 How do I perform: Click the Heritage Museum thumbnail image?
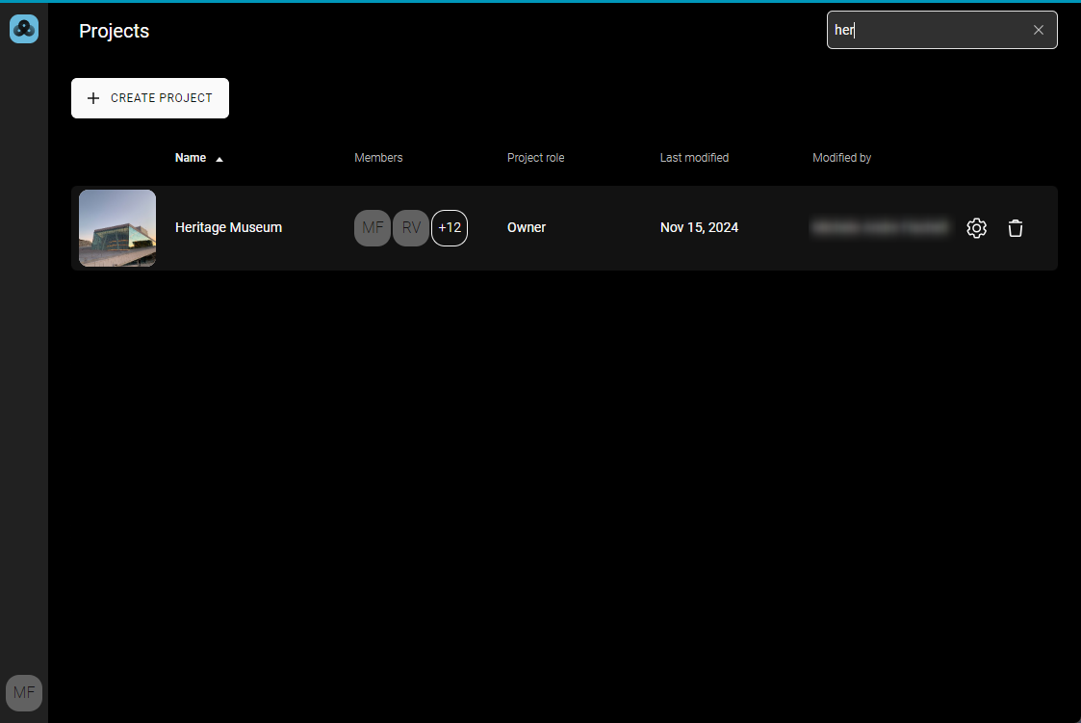coord(117,228)
